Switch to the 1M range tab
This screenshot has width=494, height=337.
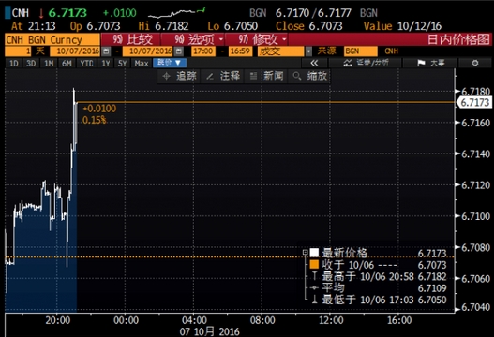click(49, 64)
